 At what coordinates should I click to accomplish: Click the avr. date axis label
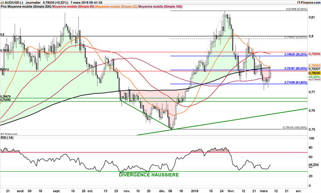(x=299, y=191)
